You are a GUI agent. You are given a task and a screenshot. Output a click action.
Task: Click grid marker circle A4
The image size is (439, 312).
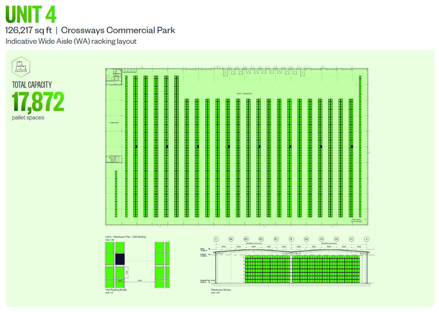306,239
